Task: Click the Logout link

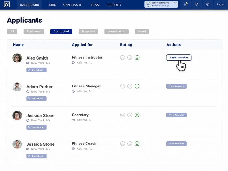Action: (x=221, y=5)
